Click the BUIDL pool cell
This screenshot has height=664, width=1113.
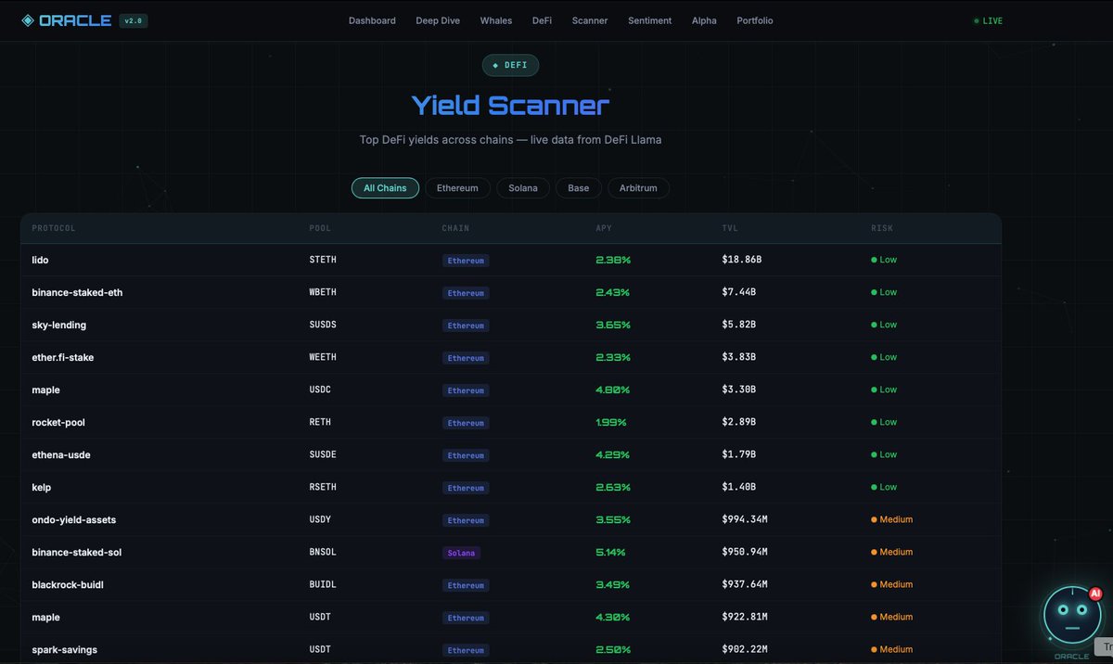[x=323, y=584]
